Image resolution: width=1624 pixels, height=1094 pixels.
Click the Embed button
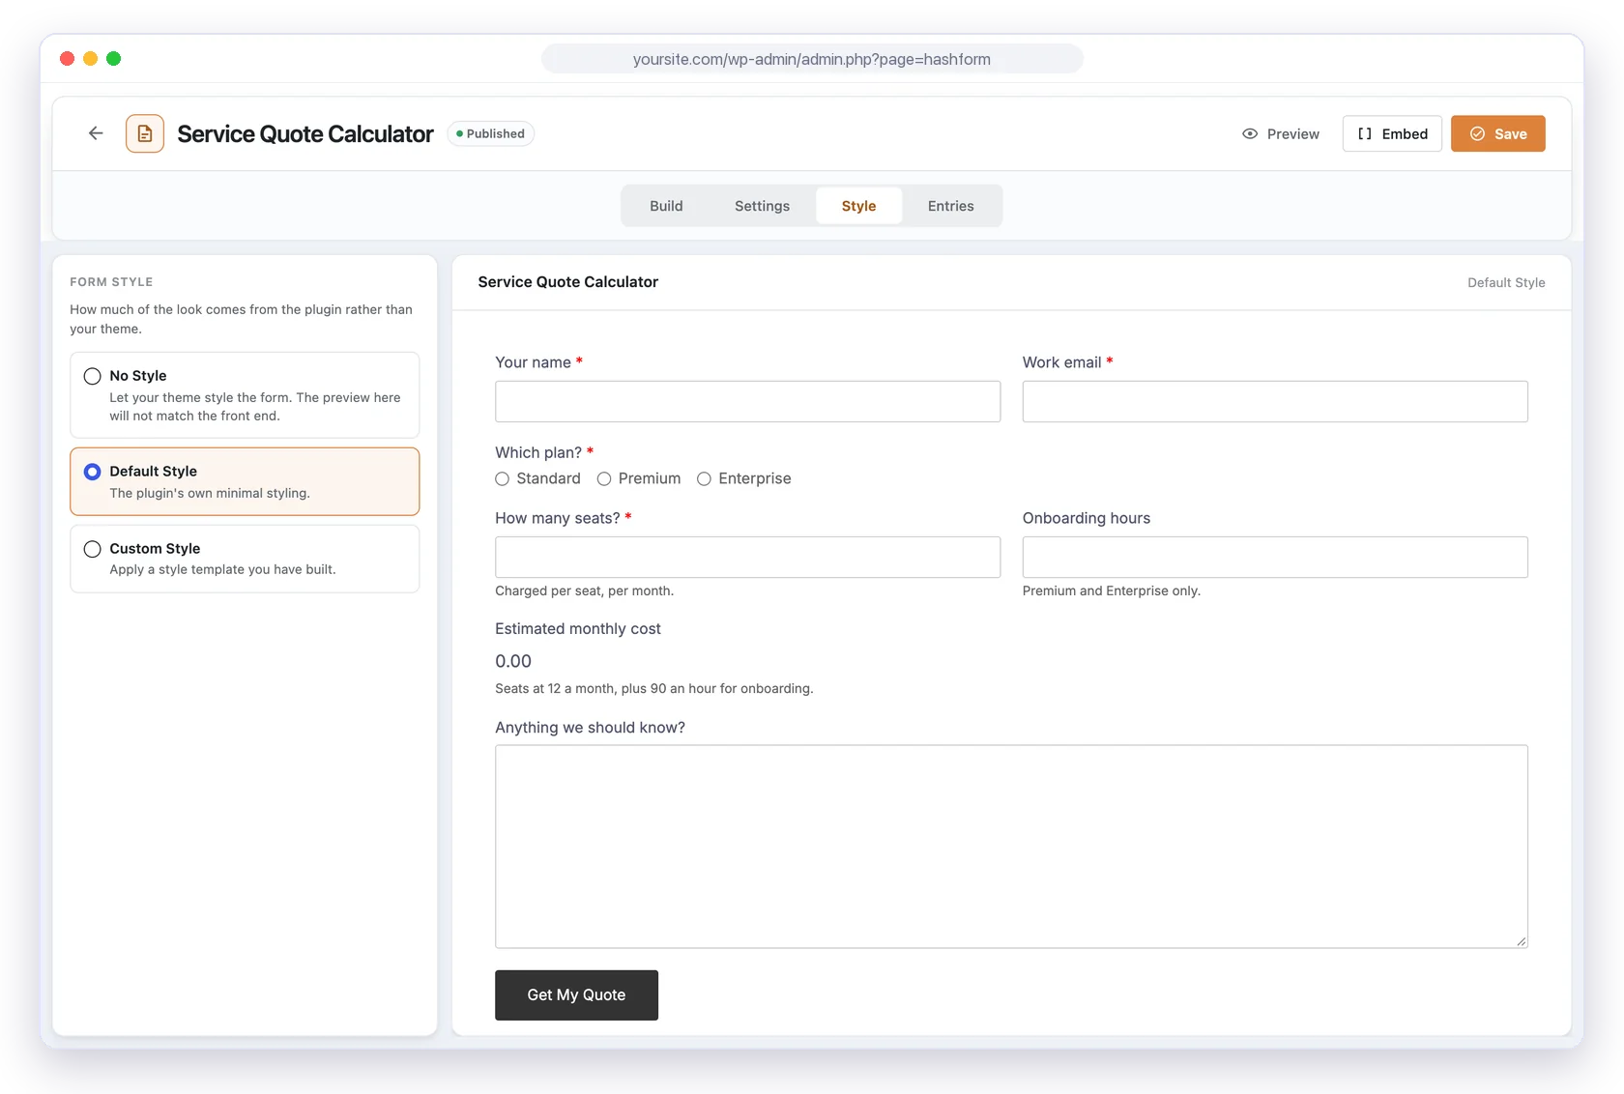(1392, 133)
